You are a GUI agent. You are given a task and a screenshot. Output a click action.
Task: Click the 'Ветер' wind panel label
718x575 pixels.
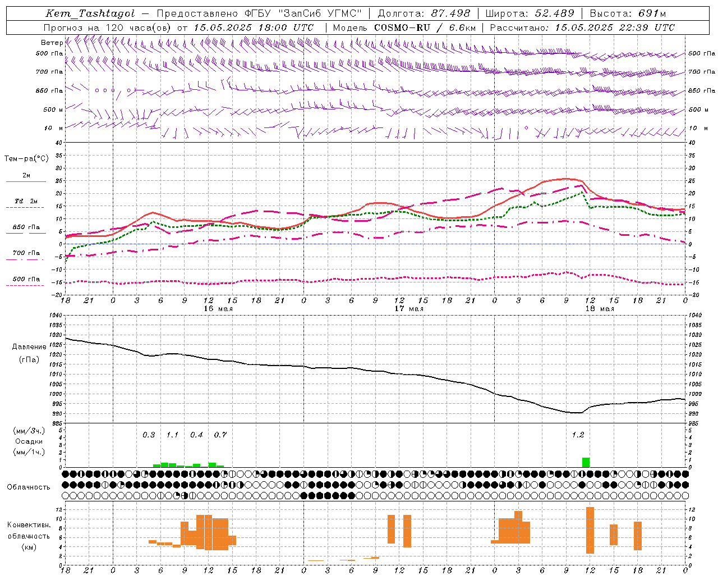click(x=52, y=43)
